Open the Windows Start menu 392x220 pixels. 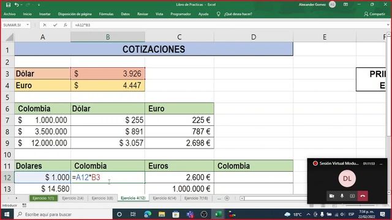coord(7,215)
